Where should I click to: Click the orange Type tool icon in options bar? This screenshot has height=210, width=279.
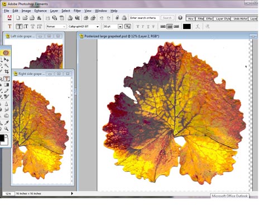click(9, 26)
